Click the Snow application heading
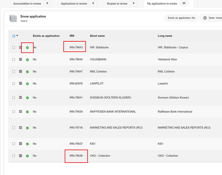 click(x=33, y=16)
